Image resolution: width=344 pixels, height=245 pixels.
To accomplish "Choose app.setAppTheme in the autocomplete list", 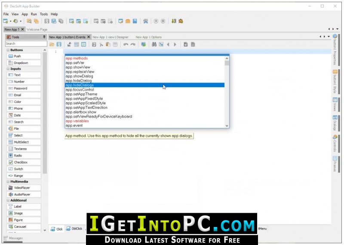I will [x=145, y=94].
